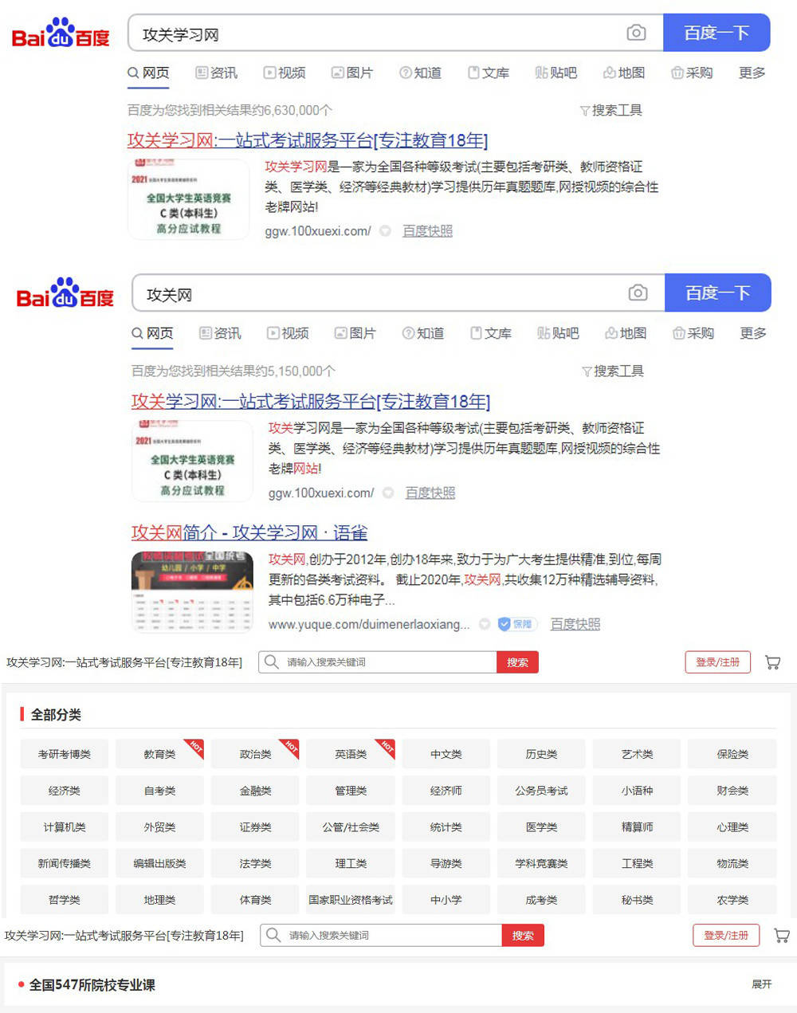Expand 更多 in the second search tabs

click(x=753, y=333)
